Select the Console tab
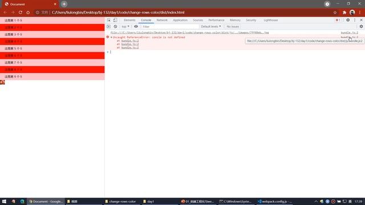 (x=146, y=20)
